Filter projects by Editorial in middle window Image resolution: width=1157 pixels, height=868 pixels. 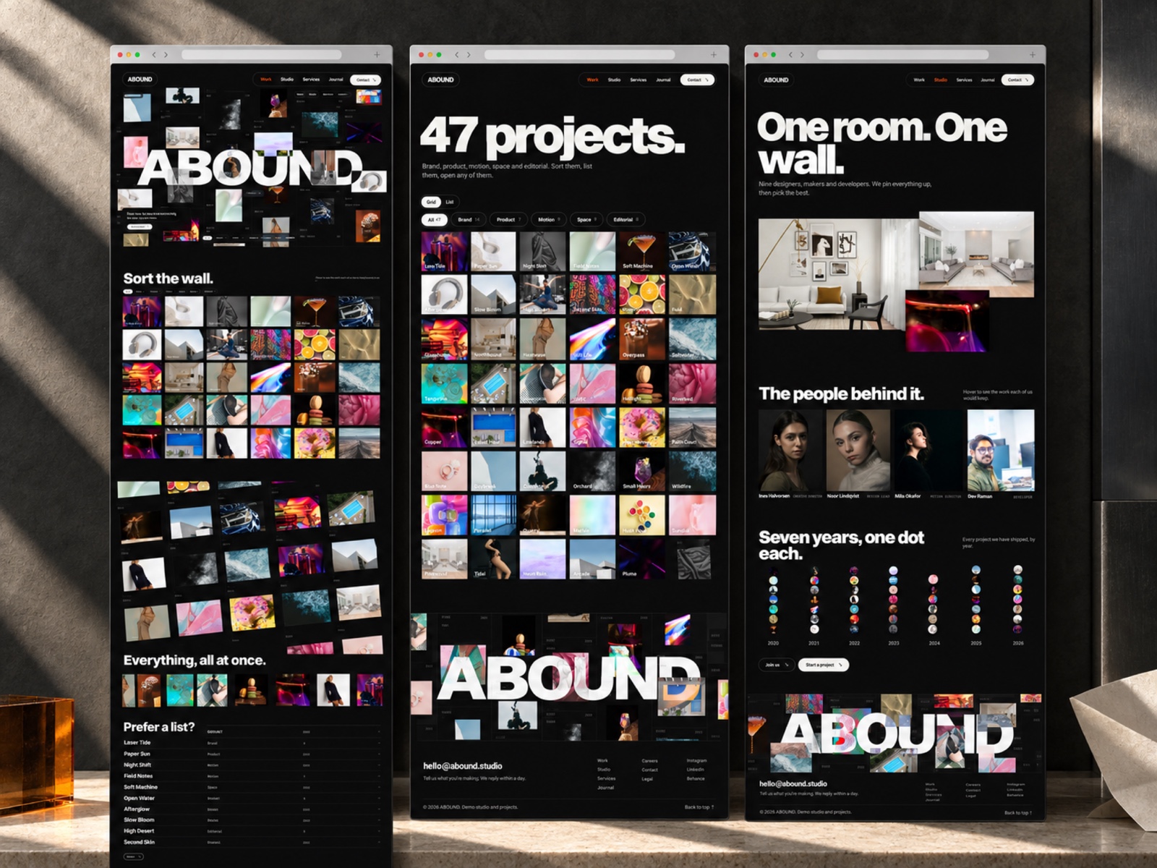[626, 219]
